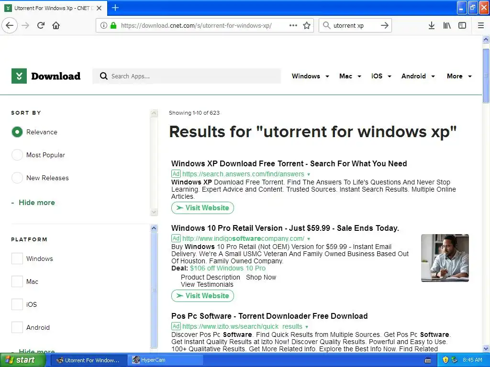This screenshot has width=490, height=367.
Task: Click the green CNET Download logo icon
Action: (x=19, y=76)
